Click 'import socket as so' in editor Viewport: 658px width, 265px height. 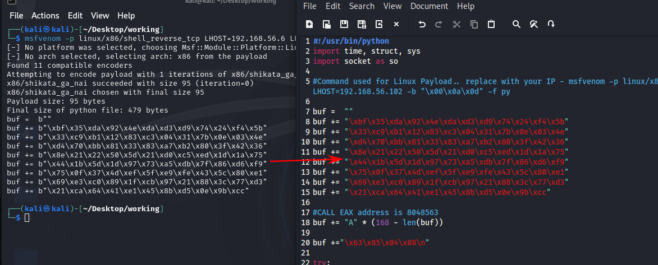click(355, 61)
